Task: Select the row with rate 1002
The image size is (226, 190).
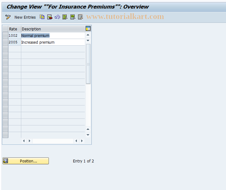Action: point(5,35)
